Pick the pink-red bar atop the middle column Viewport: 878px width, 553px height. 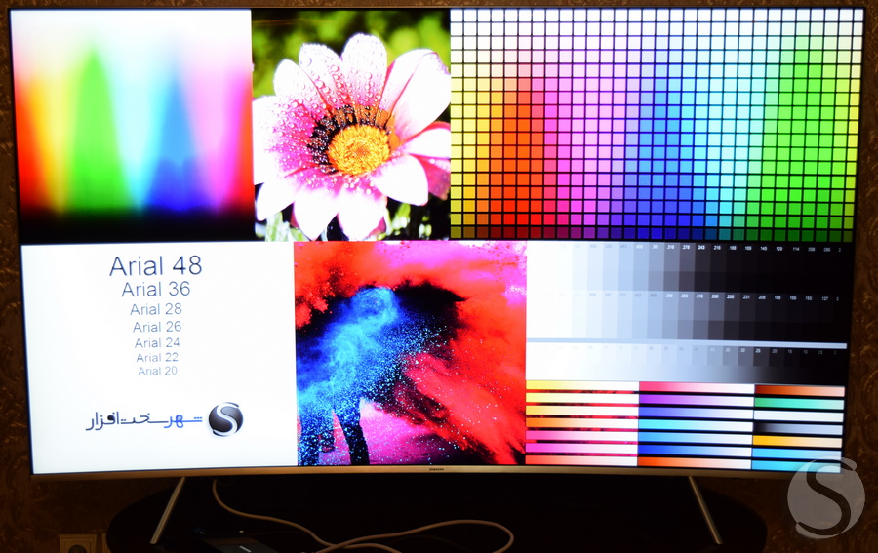(697, 387)
